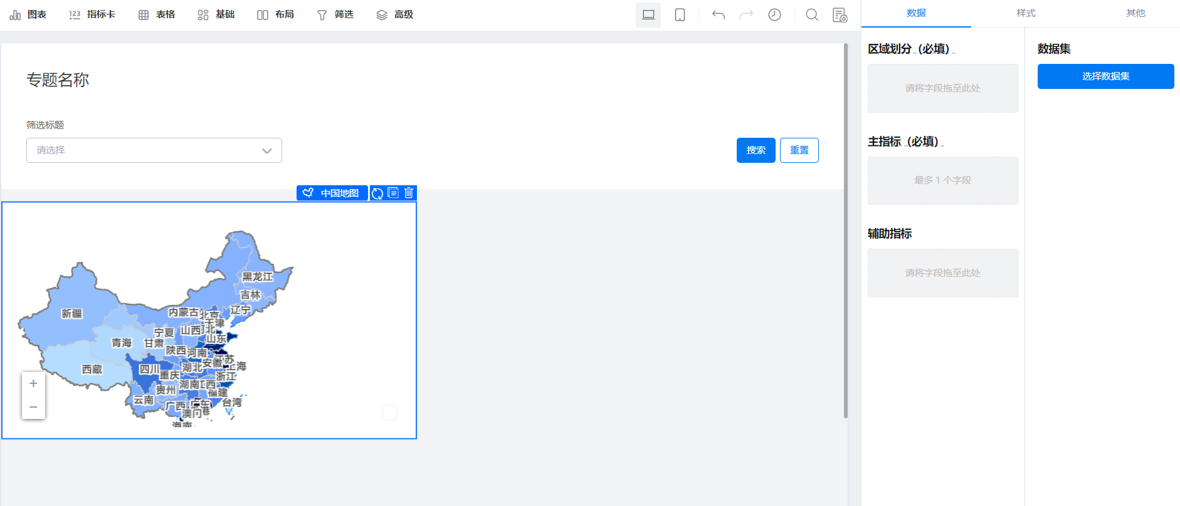
Task: Click the 搜索 button
Action: click(x=756, y=150)
